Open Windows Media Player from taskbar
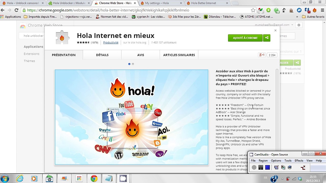Screen dimensions: 326x183 tap(34, 178)
